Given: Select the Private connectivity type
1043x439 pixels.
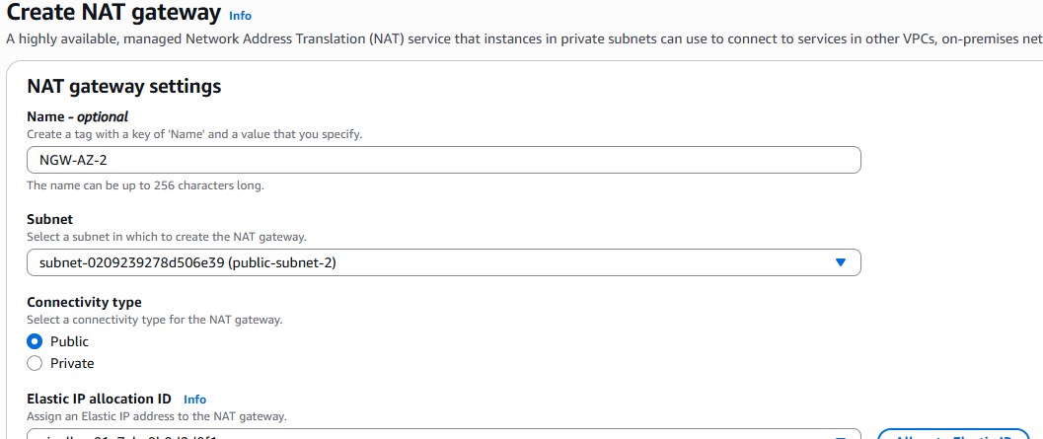Looking at the screenshot, I should coord(36,363).
